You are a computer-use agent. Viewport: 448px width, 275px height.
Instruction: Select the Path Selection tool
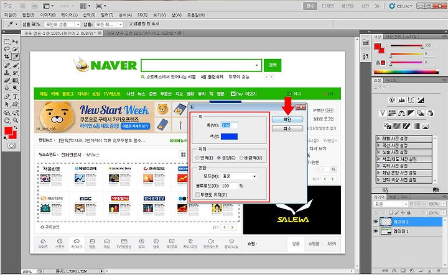(7, 104)
